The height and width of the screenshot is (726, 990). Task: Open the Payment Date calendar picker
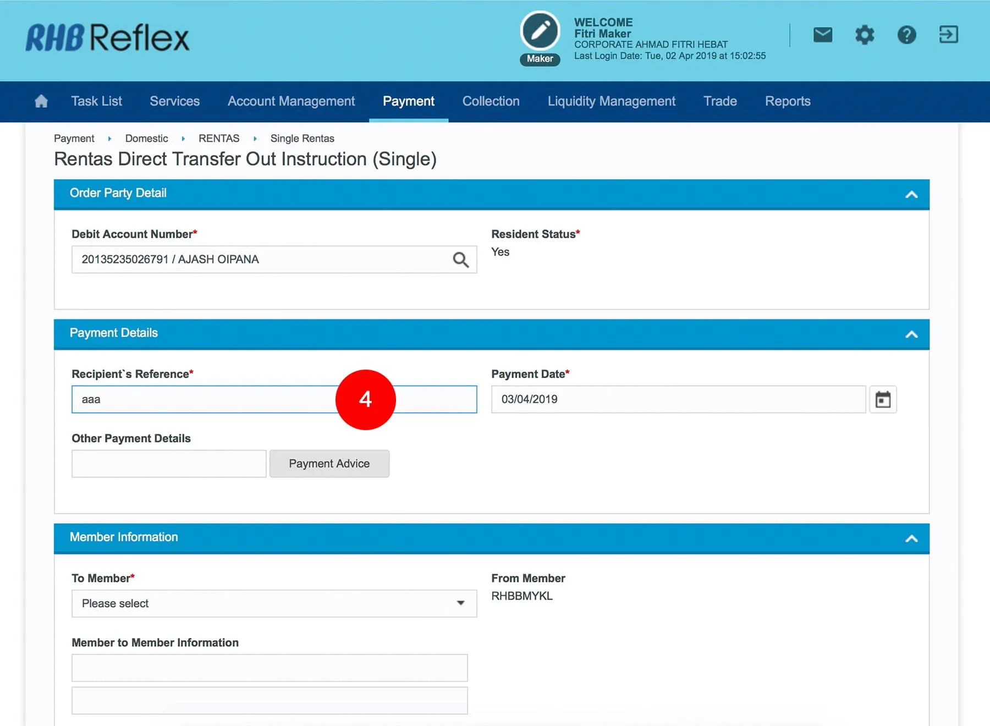pos(883,399)
